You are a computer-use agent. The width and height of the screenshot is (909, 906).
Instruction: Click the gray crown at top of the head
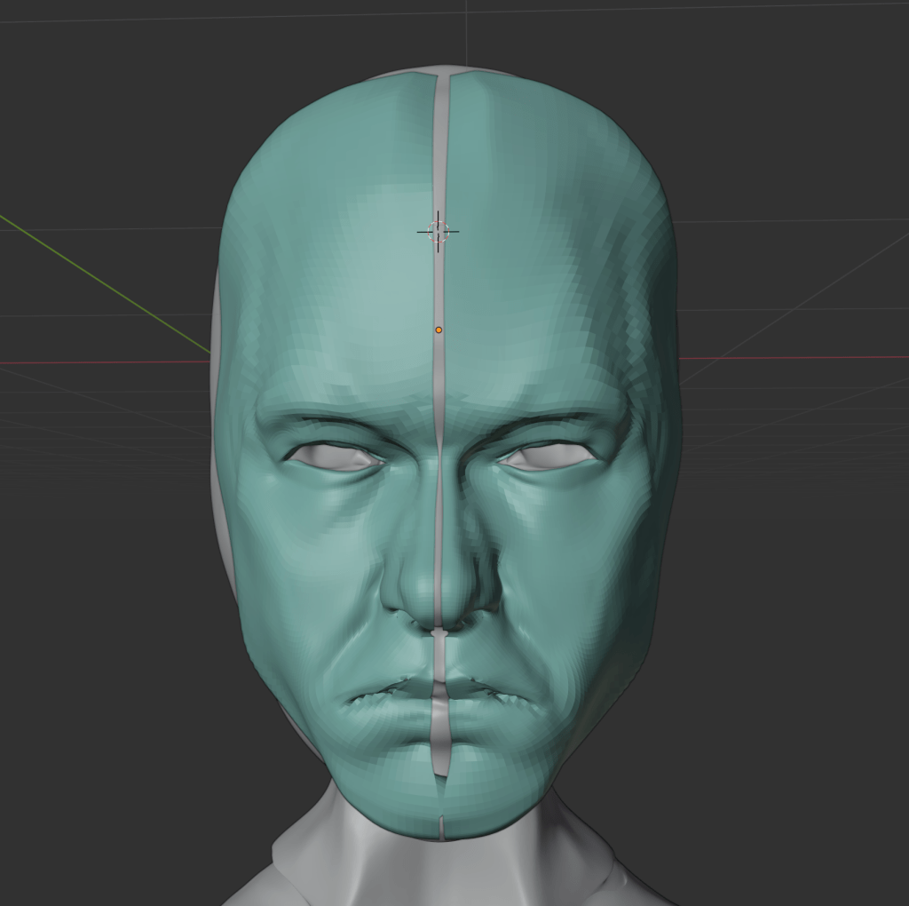444,69
